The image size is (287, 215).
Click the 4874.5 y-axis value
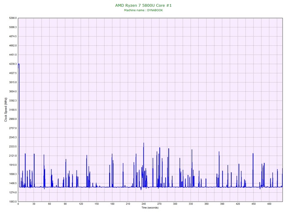(13, 36)
